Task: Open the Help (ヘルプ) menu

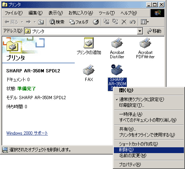Action: coord(129,13)
